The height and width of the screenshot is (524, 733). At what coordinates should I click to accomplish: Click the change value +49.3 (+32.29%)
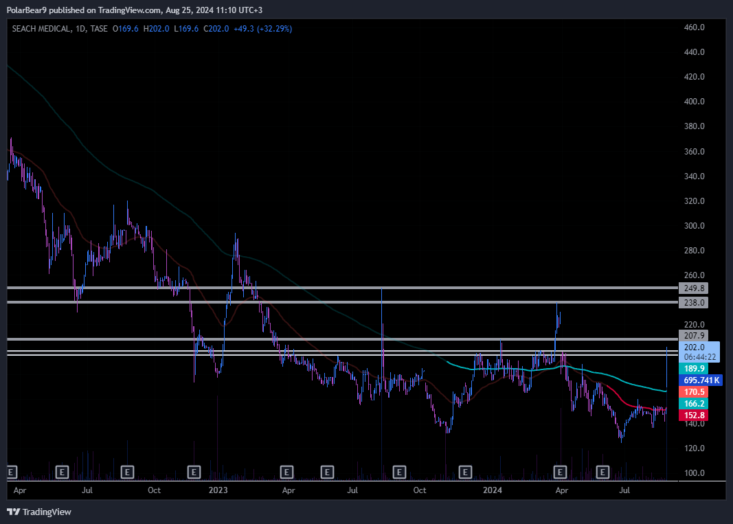262,29
